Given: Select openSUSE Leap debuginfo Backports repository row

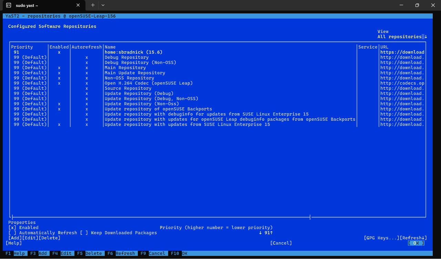Looking at the screenshot, I should coord(218,119).
